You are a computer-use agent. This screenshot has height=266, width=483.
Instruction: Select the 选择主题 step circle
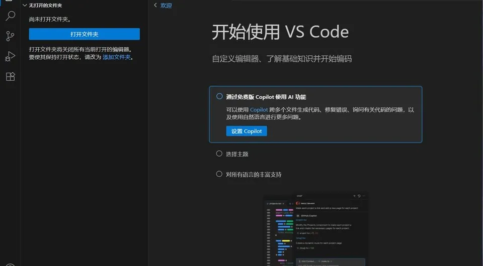click(x=219, y=154)
